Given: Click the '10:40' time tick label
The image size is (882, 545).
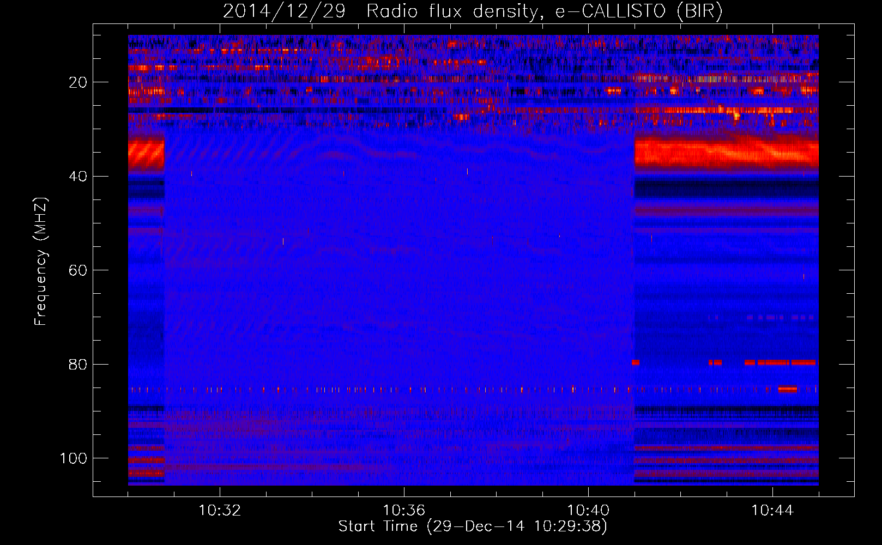Looking at the screenshot, I should [588, 511].
